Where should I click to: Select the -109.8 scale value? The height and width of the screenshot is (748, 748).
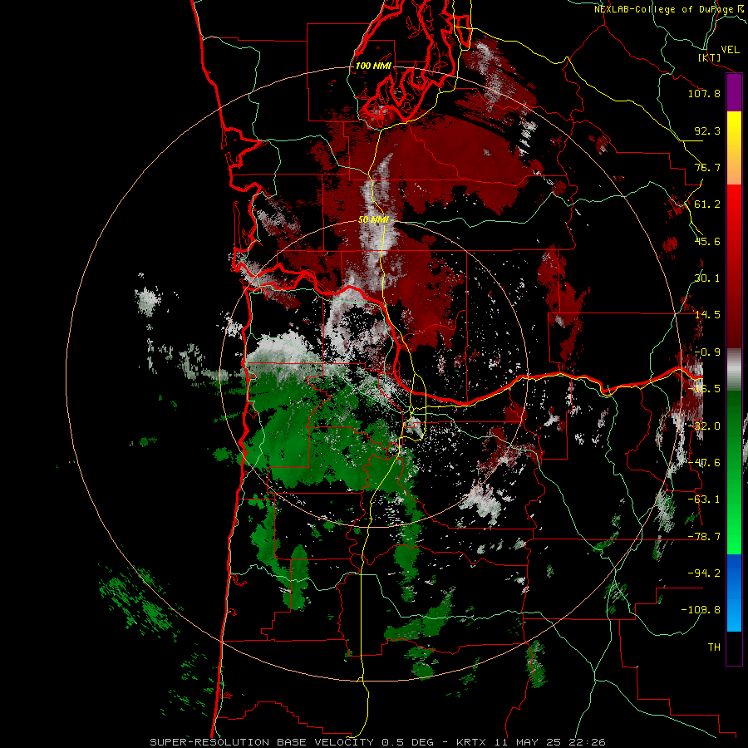(701, 610)
